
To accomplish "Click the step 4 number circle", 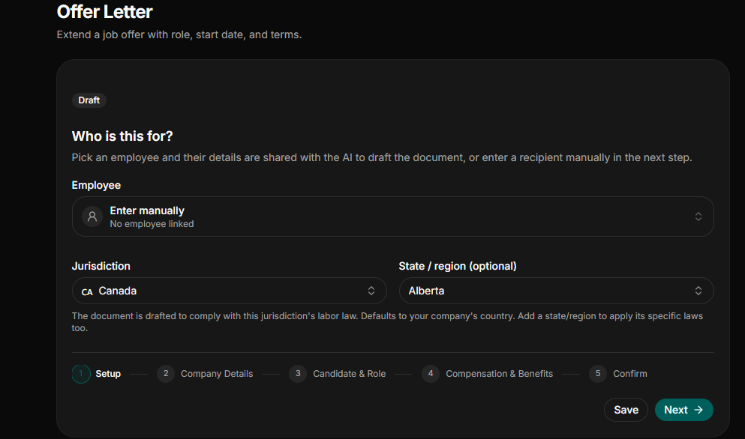I will (431, 374).
